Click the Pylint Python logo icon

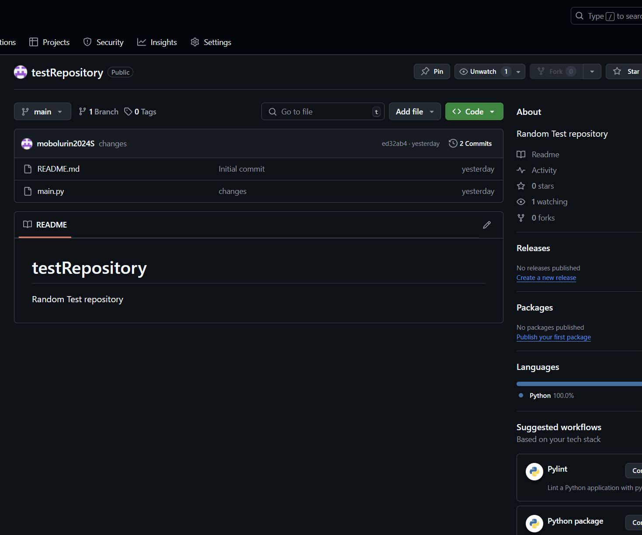click(x=534, y=472)
